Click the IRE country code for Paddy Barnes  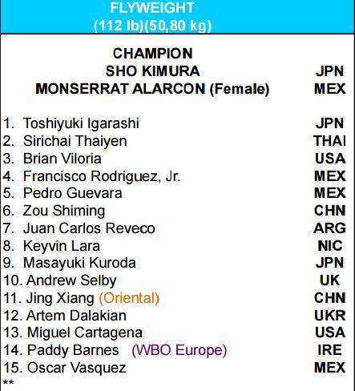click(x=330, y=350)
